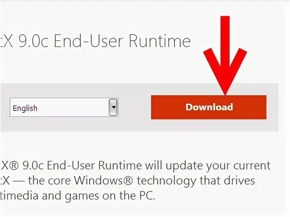Expand language list using the small arrow button

(x=113, y=107)
